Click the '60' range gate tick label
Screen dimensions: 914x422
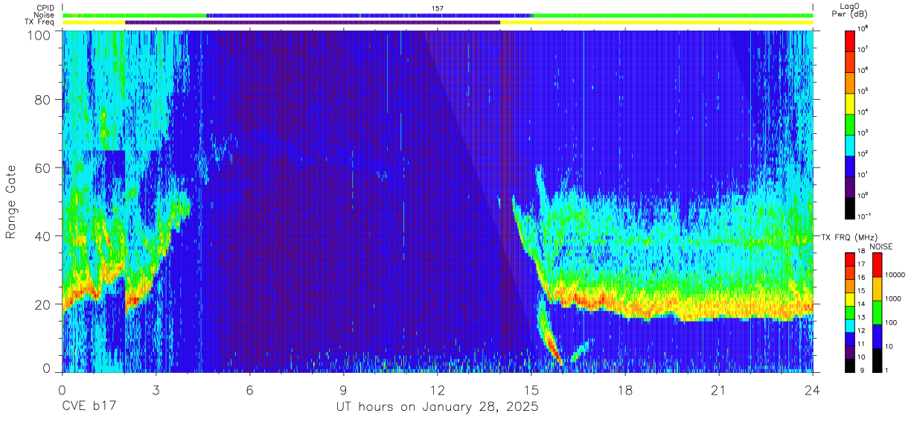43,168
